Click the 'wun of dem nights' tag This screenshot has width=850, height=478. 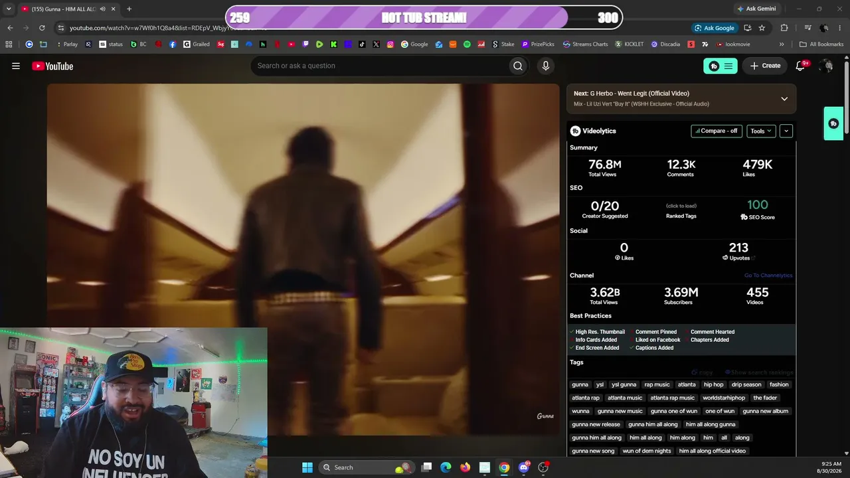[x=647, y=451]
